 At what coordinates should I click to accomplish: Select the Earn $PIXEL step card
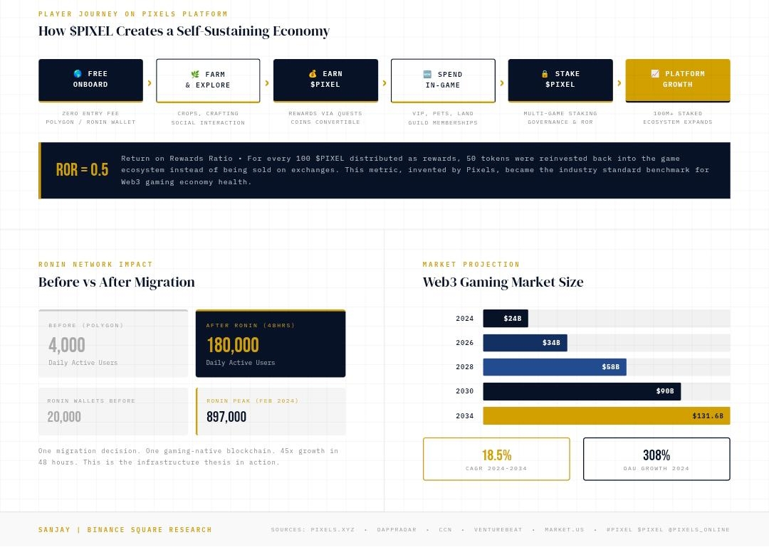click(325, 80)
